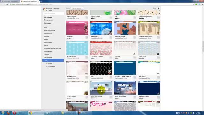Open the Sort by dropdown
Screen dimensions: 204x115
coord(77,8)
